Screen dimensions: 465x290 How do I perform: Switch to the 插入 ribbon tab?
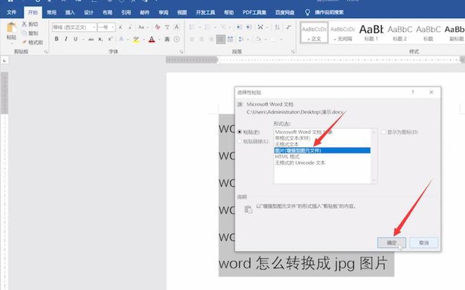70,12
